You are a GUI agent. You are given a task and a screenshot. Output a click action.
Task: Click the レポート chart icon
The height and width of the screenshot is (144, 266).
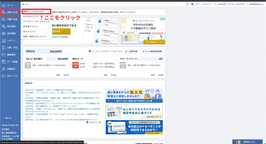pyautogui.click(x=4, y=41)
